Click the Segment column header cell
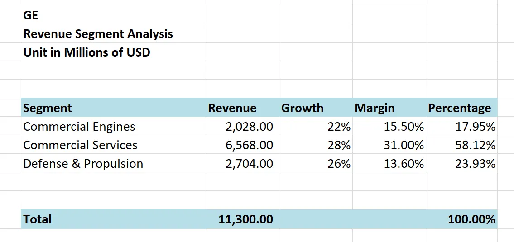The height and width of the screenshot is (242, 514). [x=48, y=108]
